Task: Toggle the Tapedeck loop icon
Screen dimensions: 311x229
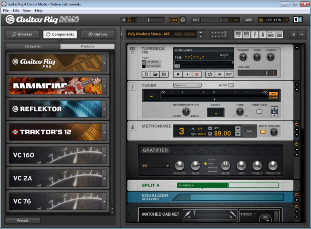Action: click(210, 74)
